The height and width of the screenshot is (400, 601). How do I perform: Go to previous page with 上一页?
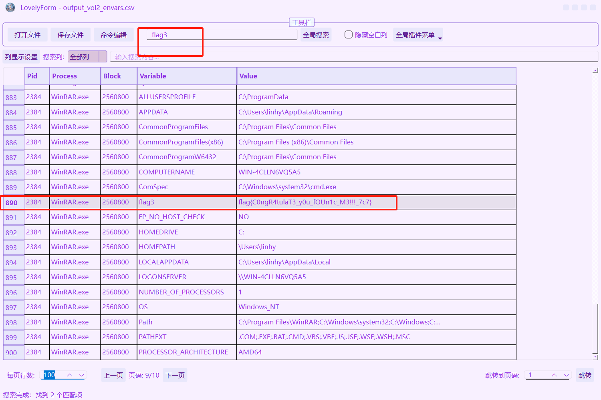coord(113,375)
